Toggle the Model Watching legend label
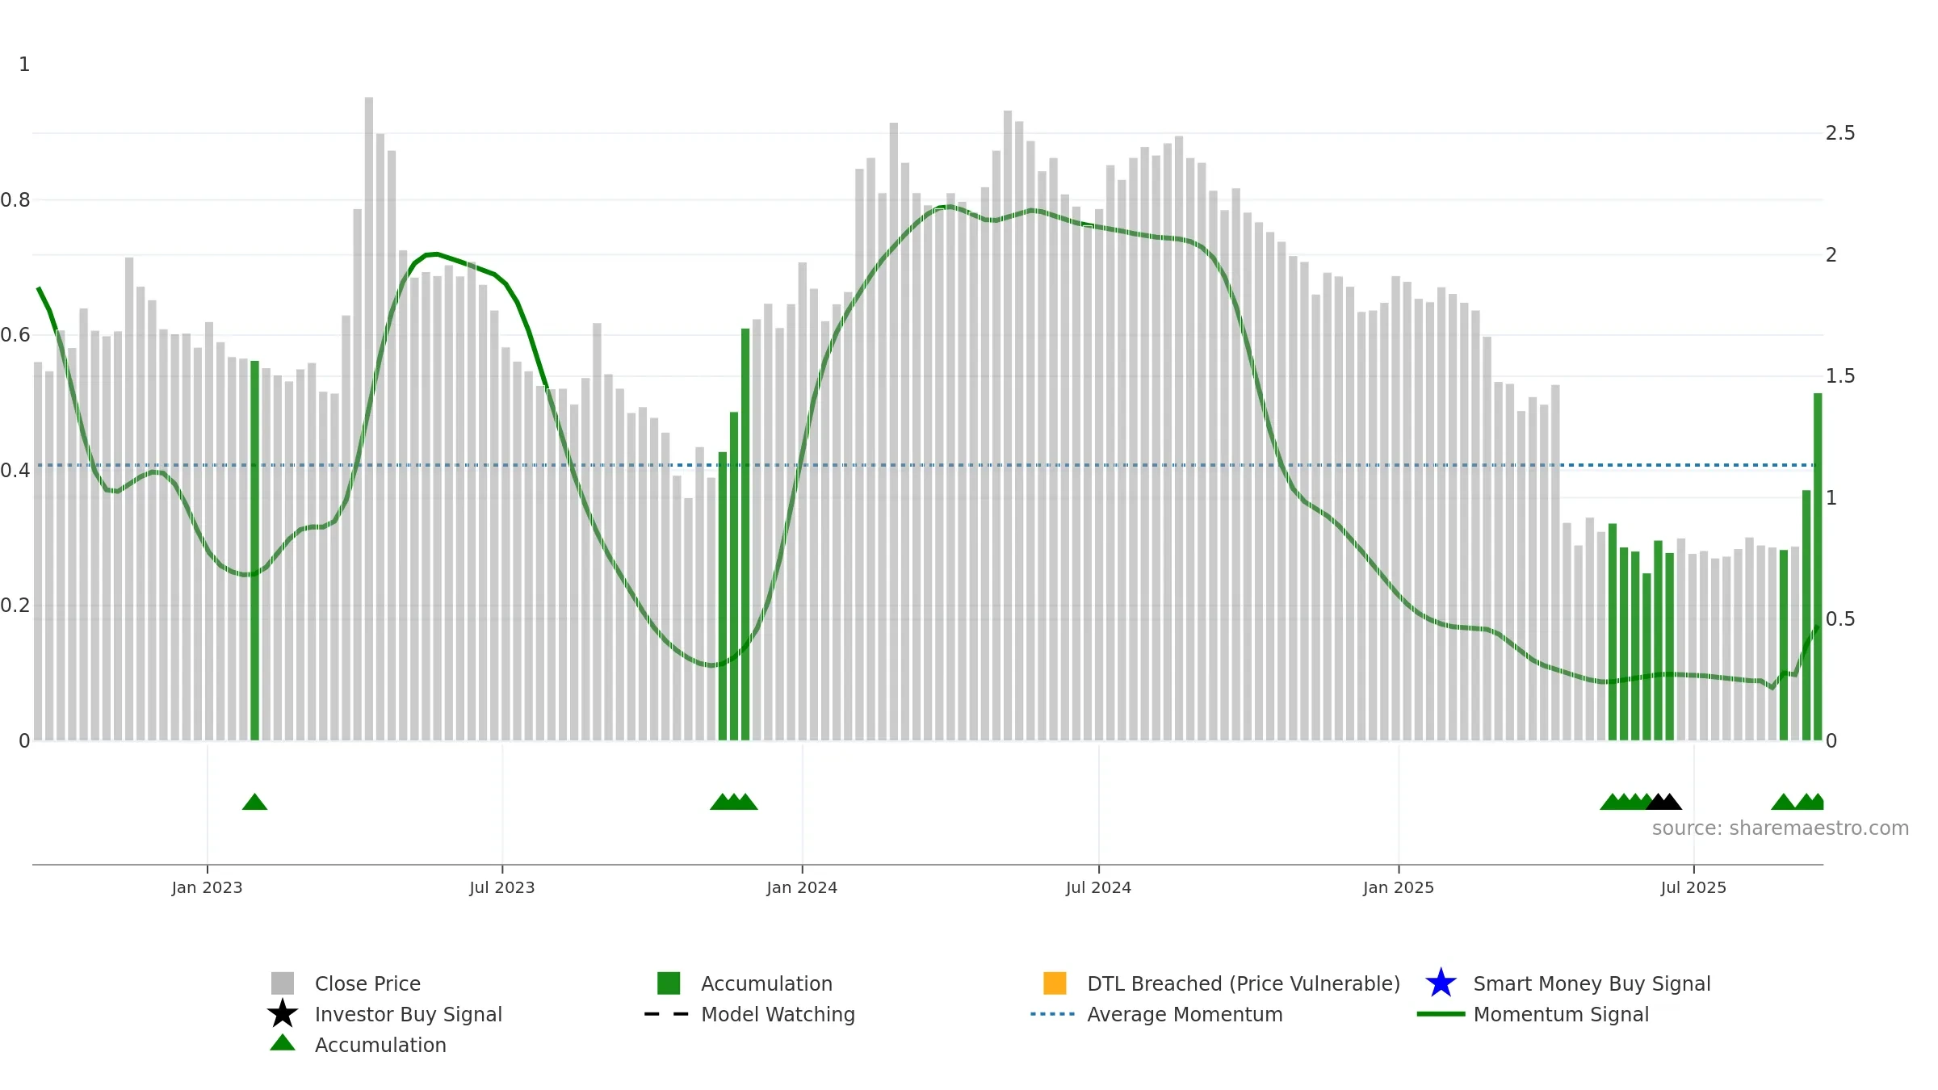Screen dimensions: 1938x1090 point(778,1014)
